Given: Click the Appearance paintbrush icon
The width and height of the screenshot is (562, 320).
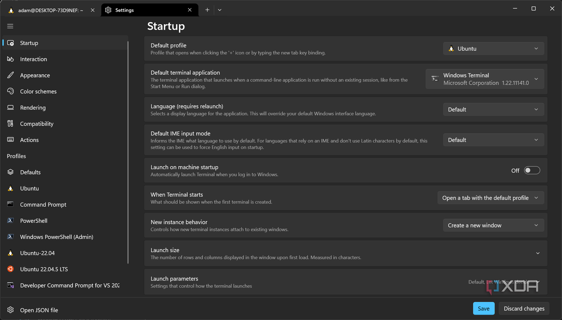Looking at the screenshot, I should coord(11,75).
